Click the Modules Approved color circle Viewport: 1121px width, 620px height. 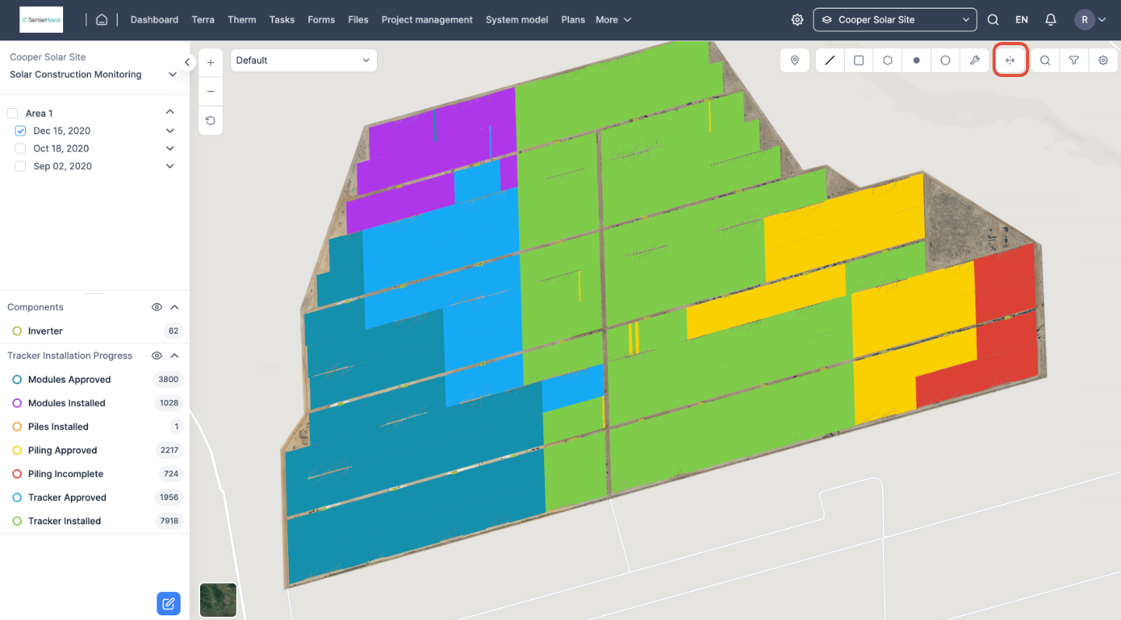click(x=17, y=380)
